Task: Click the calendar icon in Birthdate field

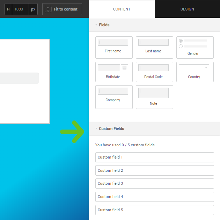Action: click(x=124, y=68)
